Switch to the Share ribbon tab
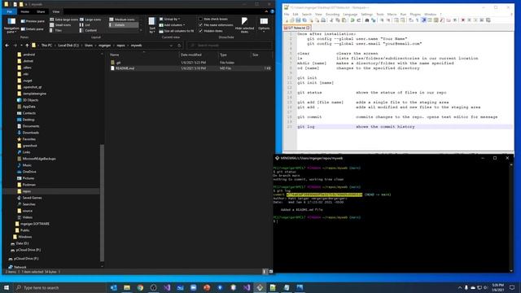 click(41, 11)
